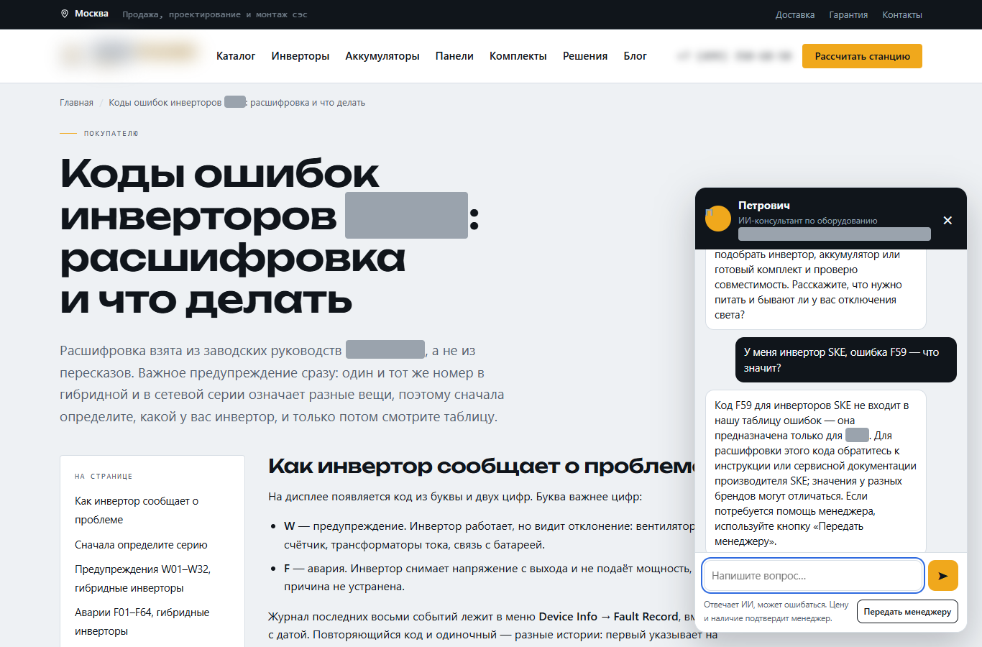Click the user message about ошибка F59
982x647 pixels.
[x=846, y=359]
